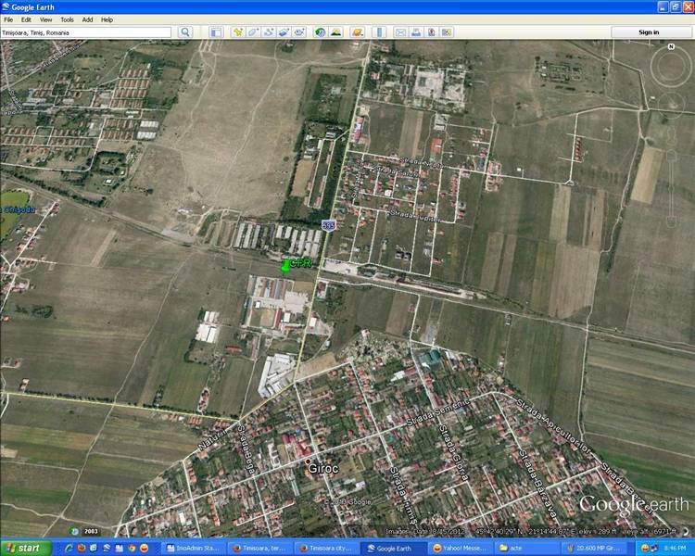Click the Add Image Overlay icon

[x=284, y=32]
